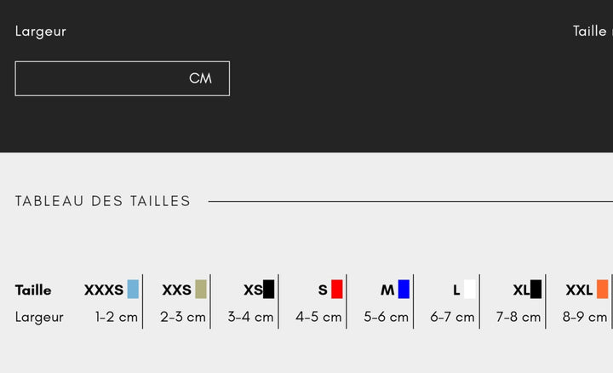This screenshot has height=373, width=613.
Task: Click the CM unit label in input
Action: 200,78
